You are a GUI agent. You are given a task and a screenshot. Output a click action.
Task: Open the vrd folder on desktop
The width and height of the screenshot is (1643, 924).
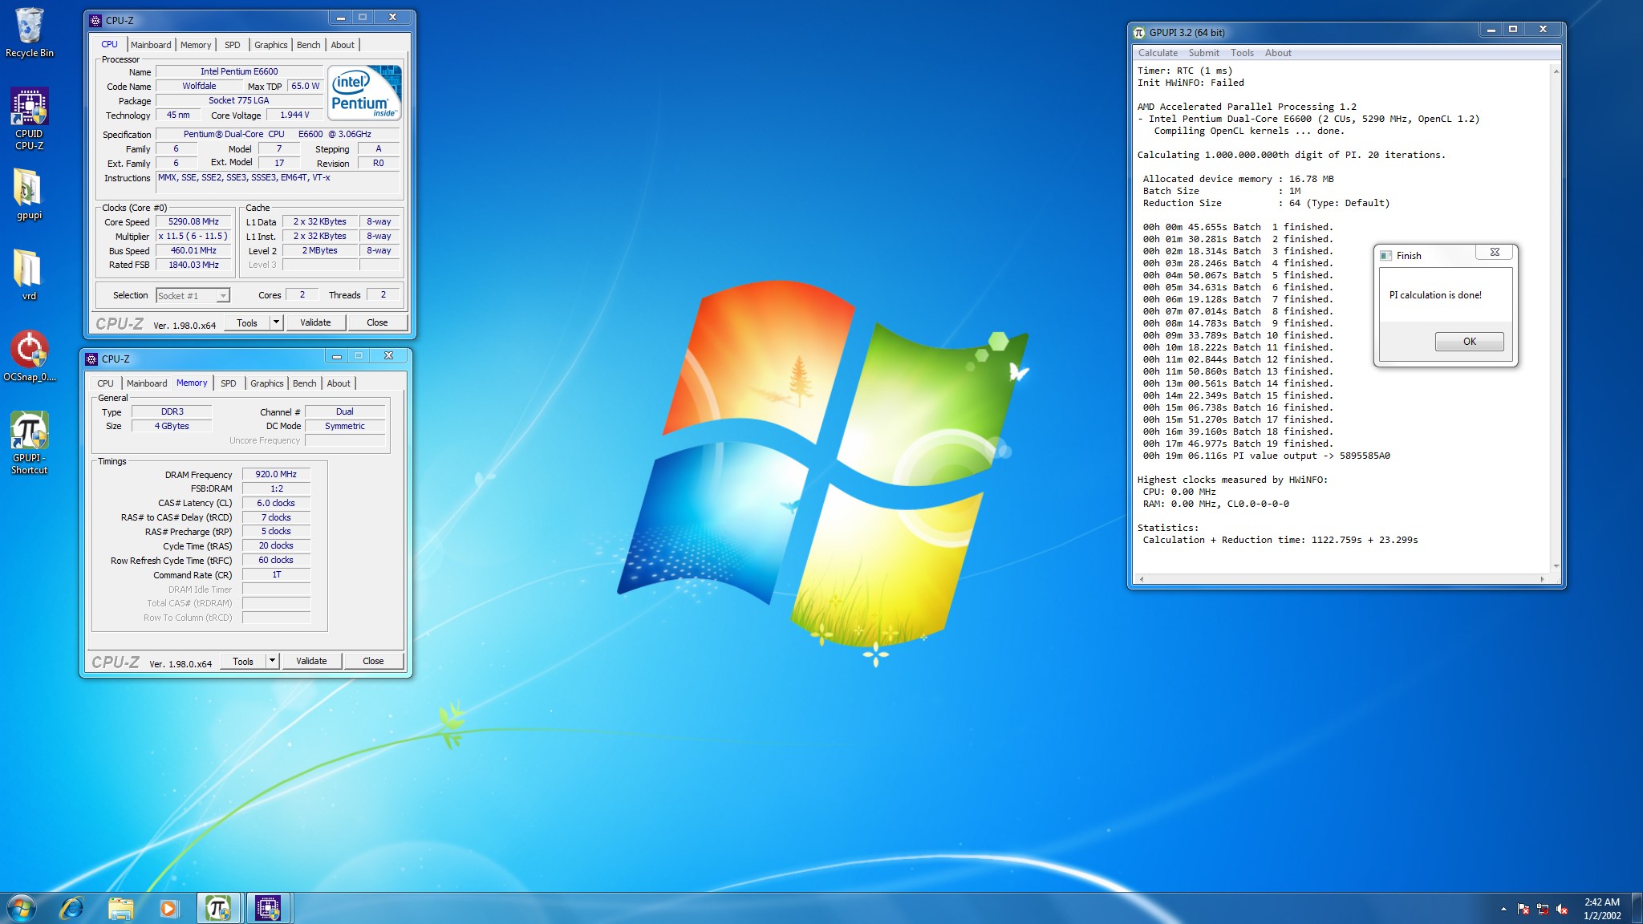point(29,275)
